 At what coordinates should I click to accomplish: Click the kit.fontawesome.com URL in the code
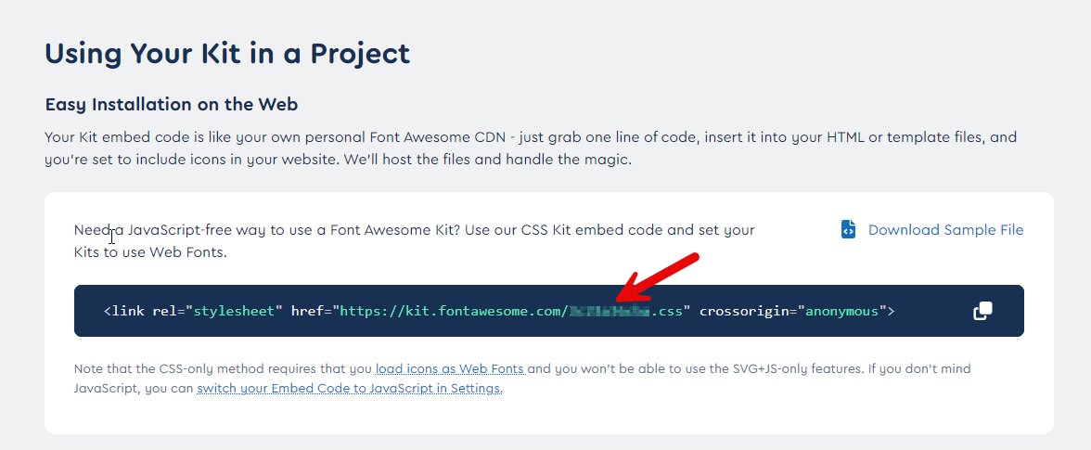(x=450, y=311)
